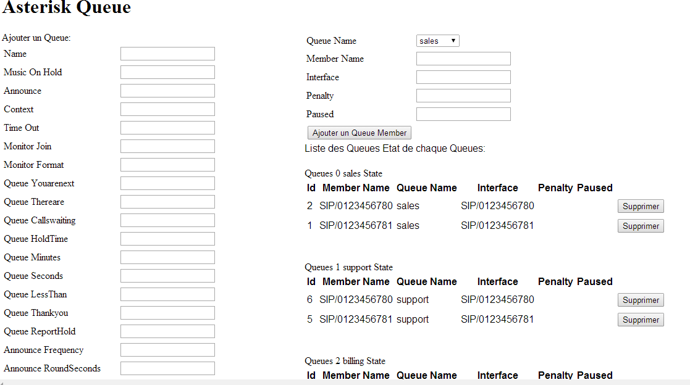
Task: Focus the Announce Frequency field
Action: pos(167,350)
